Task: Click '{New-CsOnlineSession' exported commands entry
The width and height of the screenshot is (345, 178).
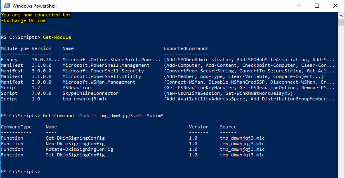Action: 193,93
